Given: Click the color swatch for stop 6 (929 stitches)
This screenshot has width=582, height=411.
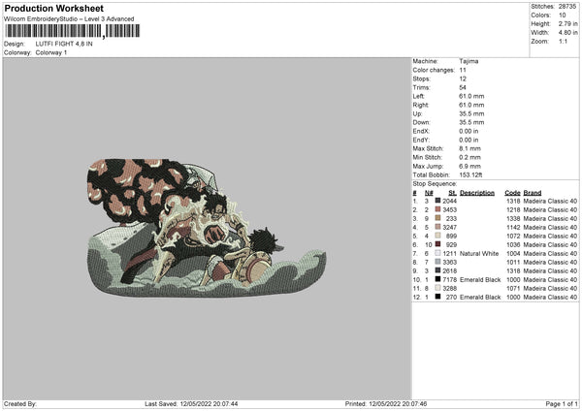Looking at the screenshot, I should click(x=438, y=244).
